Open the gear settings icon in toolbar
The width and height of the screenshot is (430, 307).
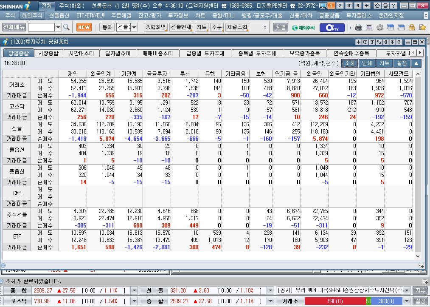(x=380, y=27)
